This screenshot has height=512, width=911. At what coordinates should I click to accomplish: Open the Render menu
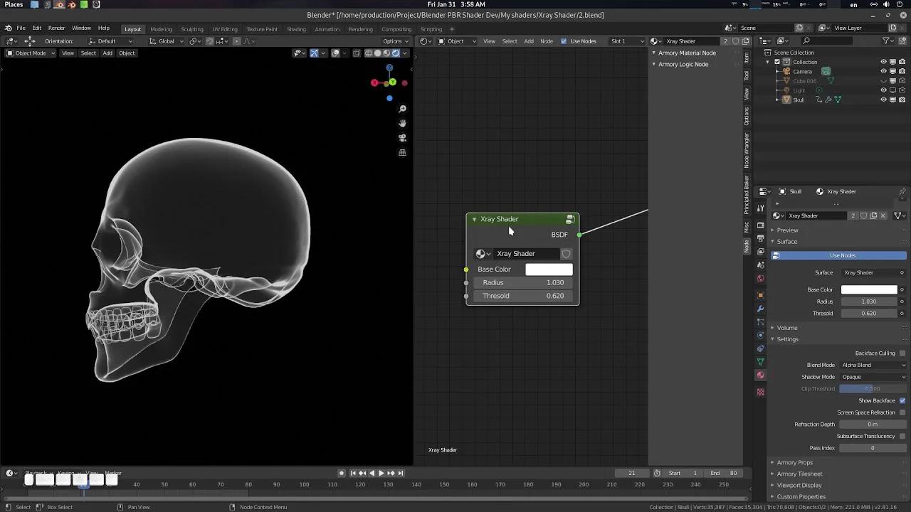56,28
